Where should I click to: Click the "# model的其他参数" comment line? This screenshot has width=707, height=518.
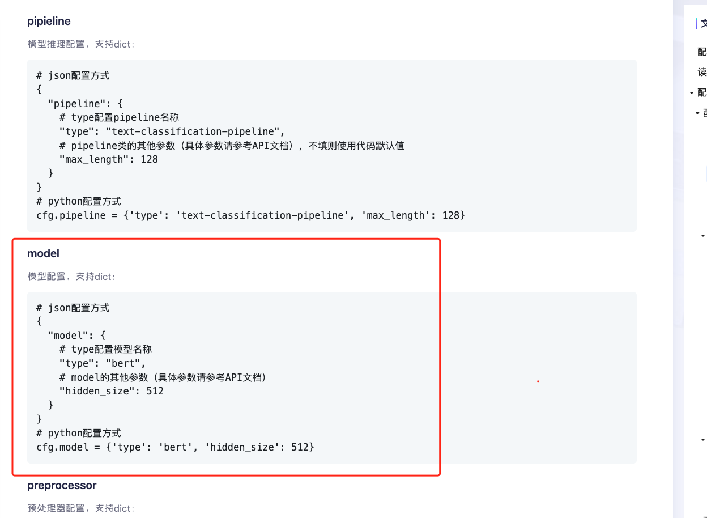tap(163, 377)
